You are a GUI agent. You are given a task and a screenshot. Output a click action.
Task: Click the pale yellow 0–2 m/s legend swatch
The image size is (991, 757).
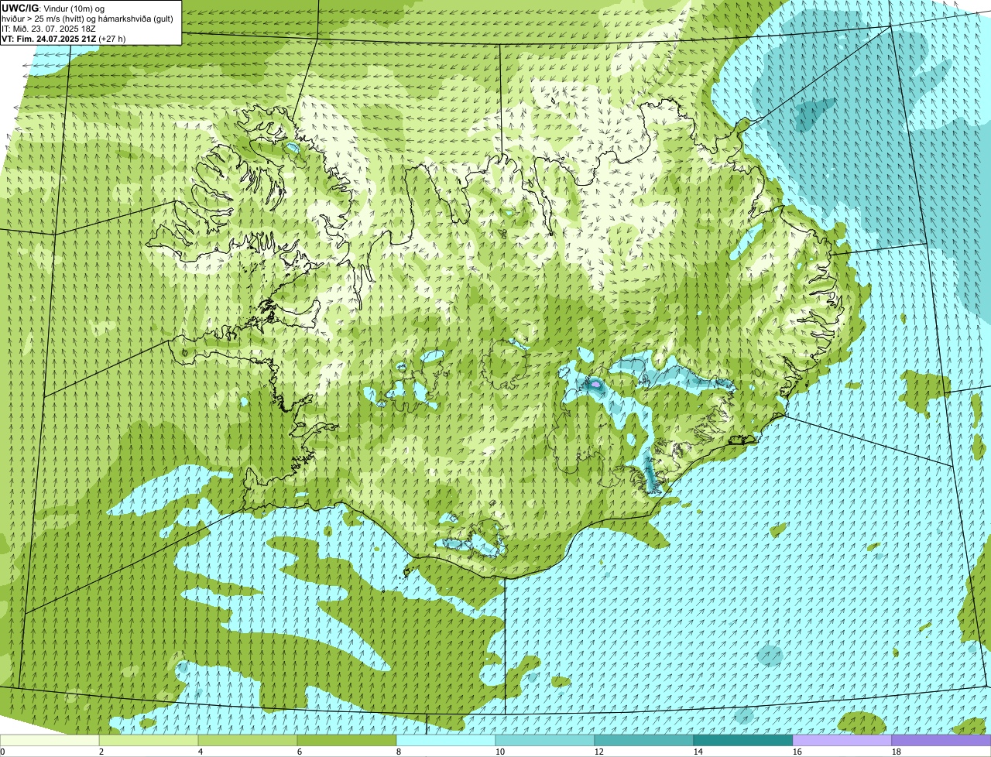(50, 740)
